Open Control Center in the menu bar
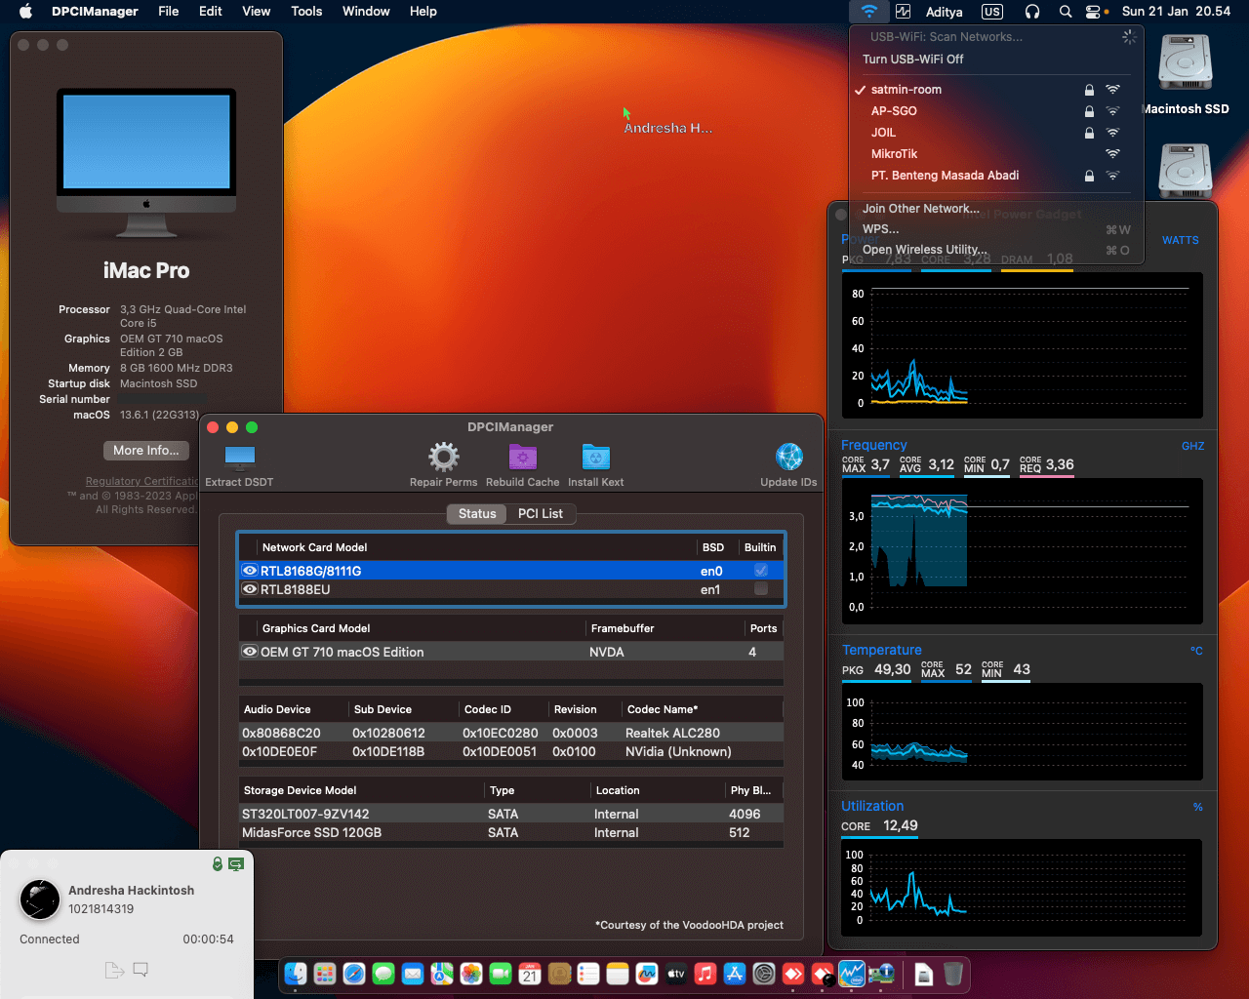 pos(1094,12)
